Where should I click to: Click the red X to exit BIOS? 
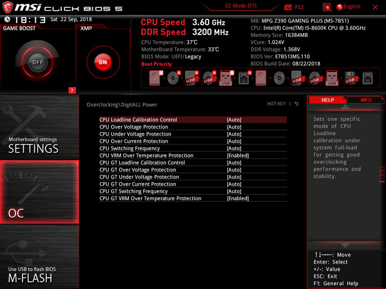pyautogui.click(x=375, y=7)
